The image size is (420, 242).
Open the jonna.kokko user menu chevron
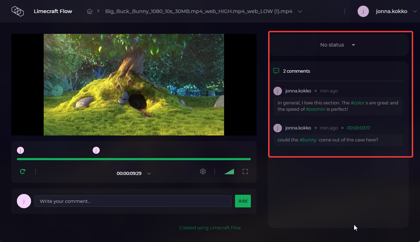point(415,11)
